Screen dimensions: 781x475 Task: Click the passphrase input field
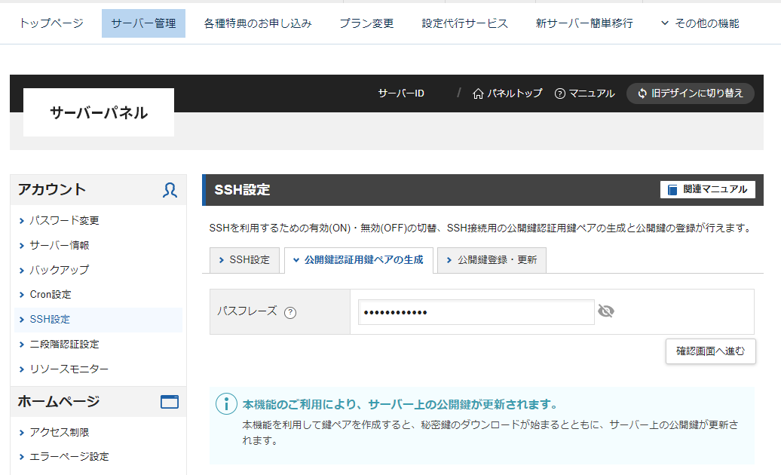(475, 311)
